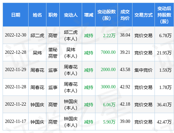Click 减持 in the 2022-11-22 row
174x133 pixels.
(x=89, y=105)
